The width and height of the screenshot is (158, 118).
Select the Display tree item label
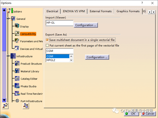(x=25, y=26)
